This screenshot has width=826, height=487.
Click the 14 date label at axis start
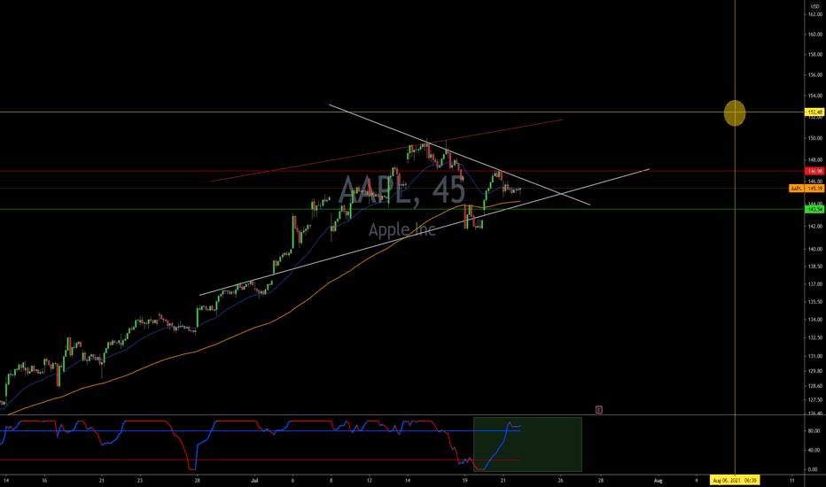click(6, 480)
